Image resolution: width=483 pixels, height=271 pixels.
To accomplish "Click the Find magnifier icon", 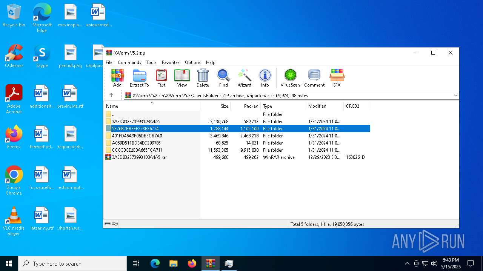I will (223, 78).
